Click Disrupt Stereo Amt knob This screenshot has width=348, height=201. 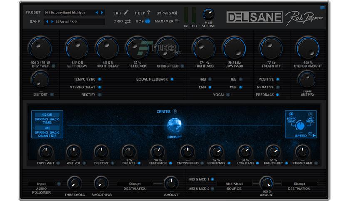pos(302,152)
